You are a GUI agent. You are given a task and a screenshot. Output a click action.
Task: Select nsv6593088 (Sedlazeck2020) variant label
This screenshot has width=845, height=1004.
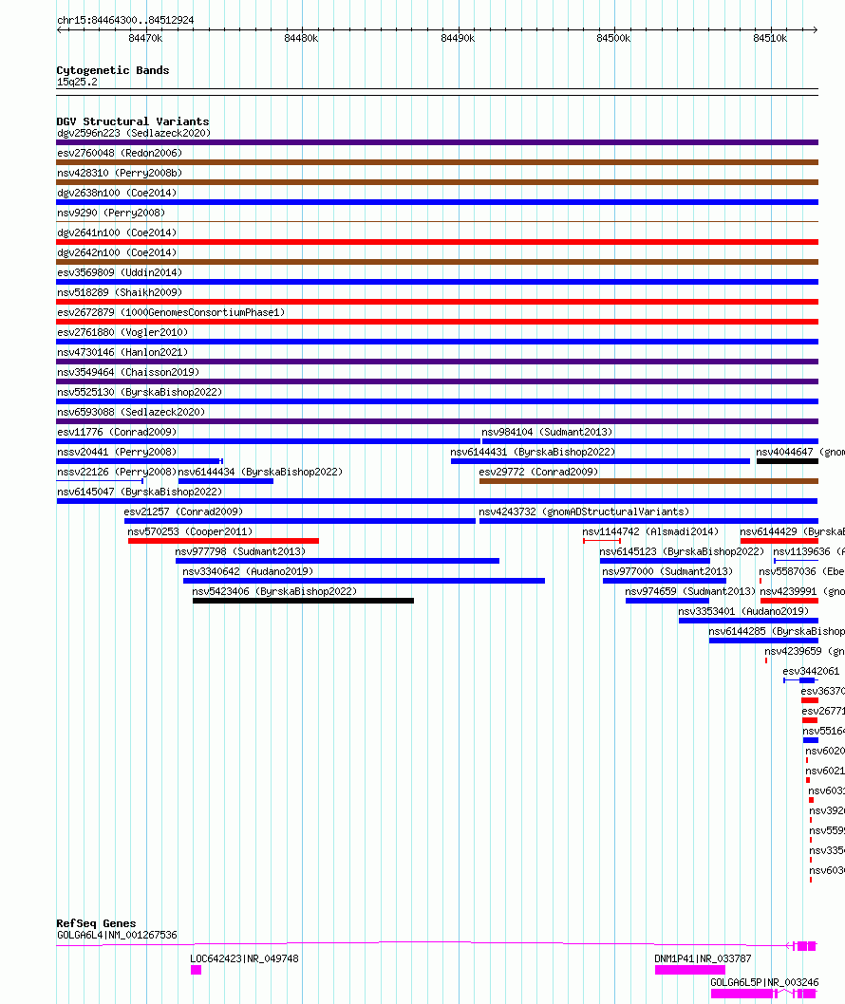(131, 412)
